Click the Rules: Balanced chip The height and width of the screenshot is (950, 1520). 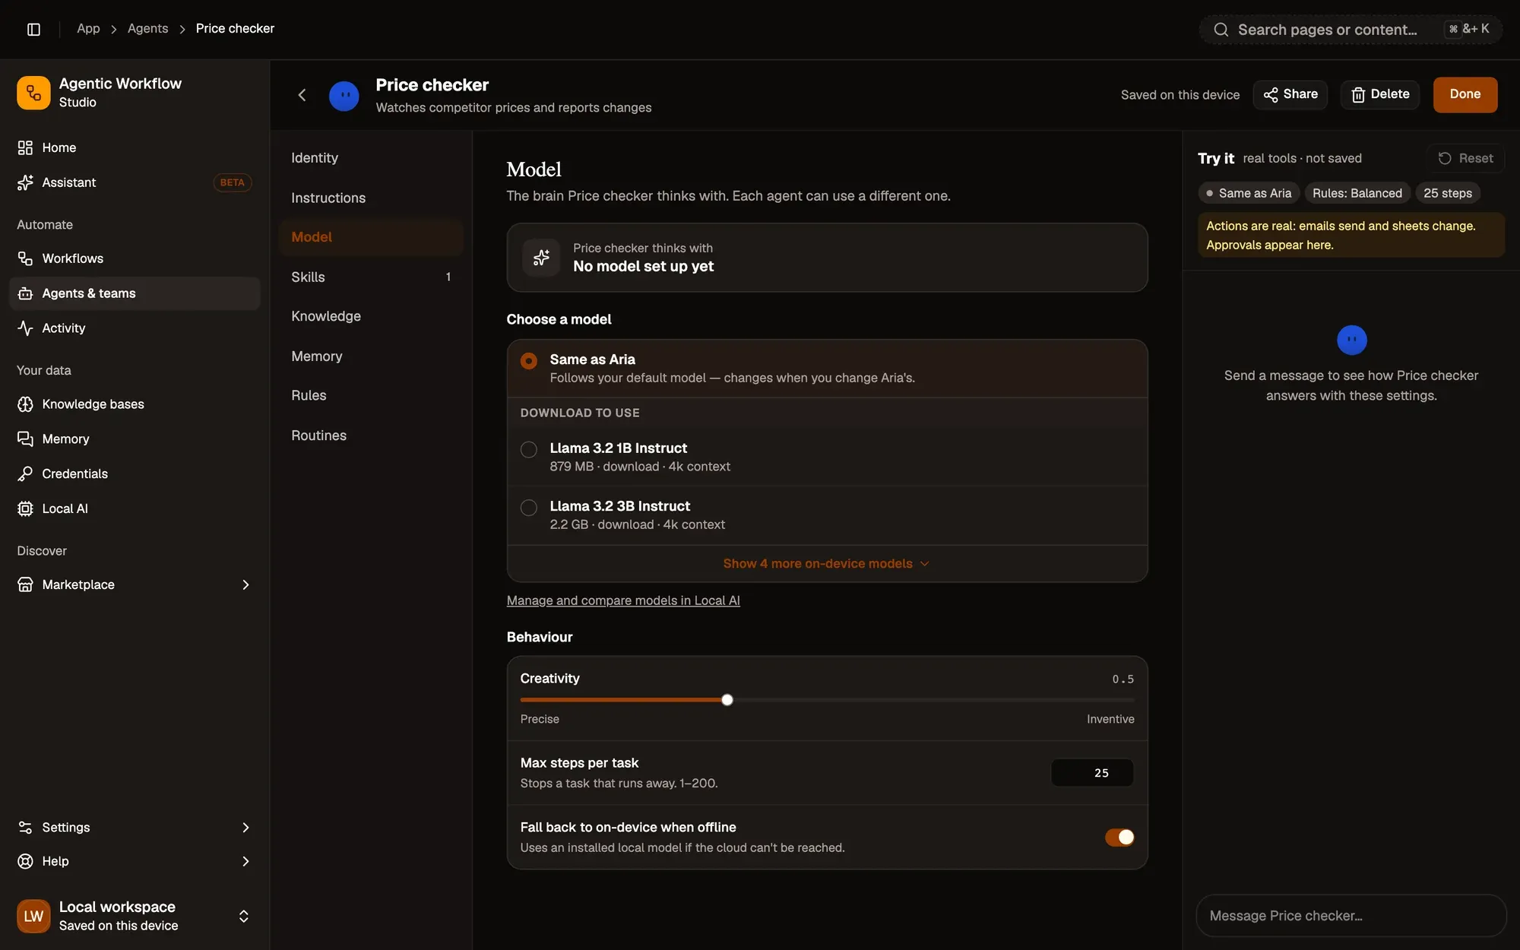[1357, 193]
